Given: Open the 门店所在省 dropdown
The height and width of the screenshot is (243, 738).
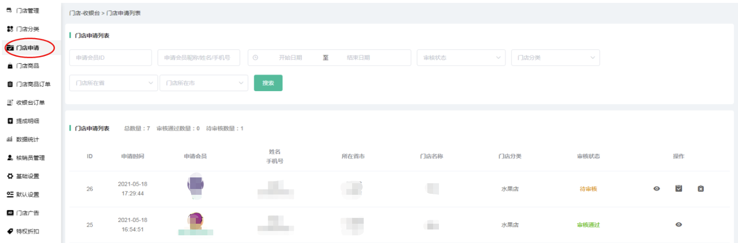Looking at the screenshot, I should click(113, 83).
